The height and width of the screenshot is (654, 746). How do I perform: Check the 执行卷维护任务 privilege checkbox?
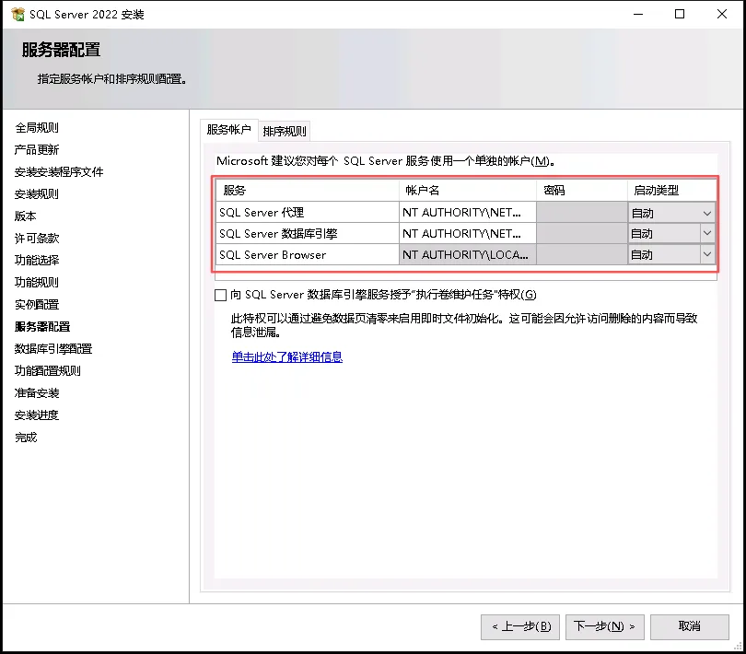[x=220, y=295]
